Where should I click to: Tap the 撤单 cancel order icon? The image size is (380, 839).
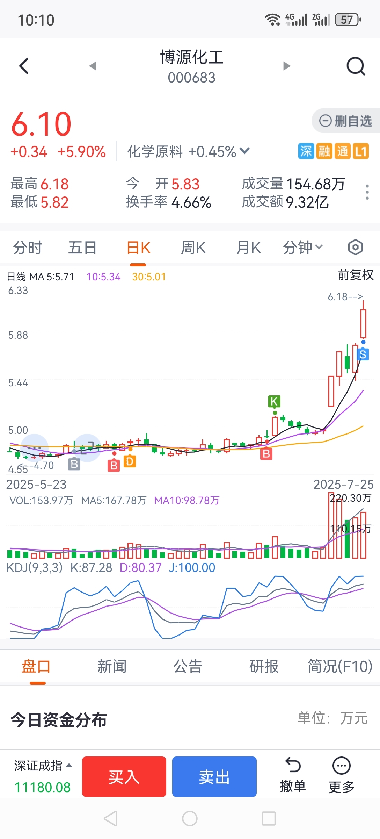[x=293, y=775]
